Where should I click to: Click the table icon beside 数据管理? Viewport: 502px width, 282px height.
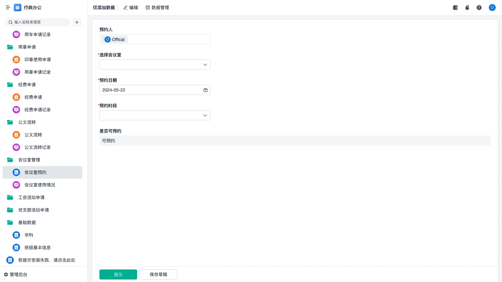point(148,8)
